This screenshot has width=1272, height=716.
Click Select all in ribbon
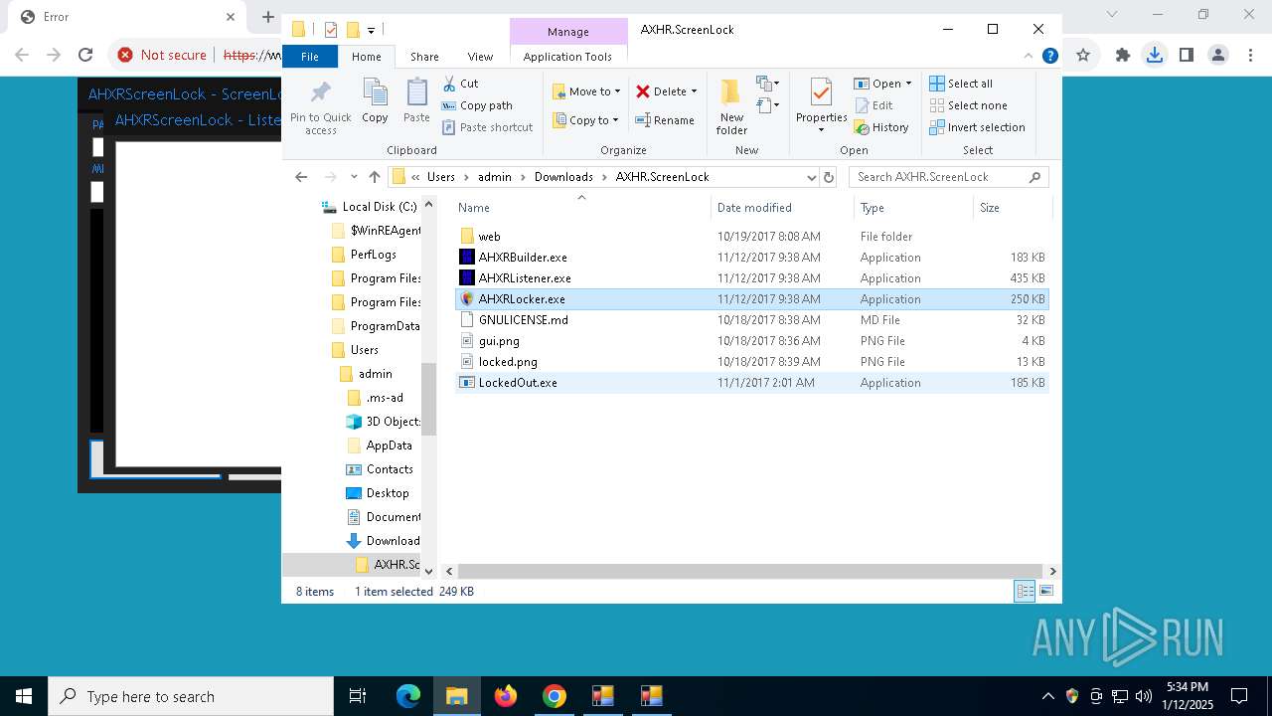coord(961,84)
